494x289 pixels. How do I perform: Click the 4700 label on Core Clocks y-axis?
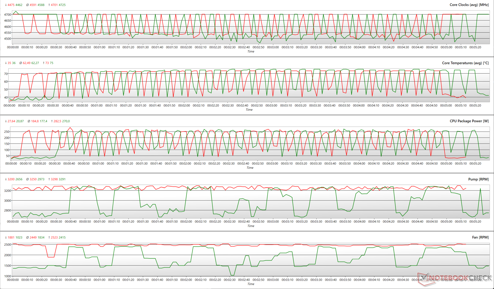click(7, 15)
